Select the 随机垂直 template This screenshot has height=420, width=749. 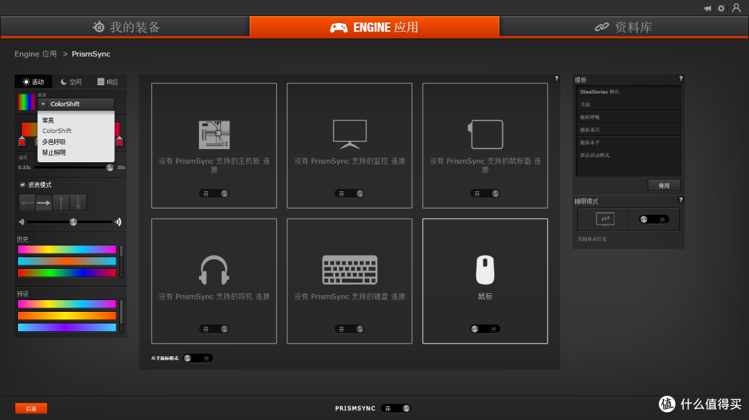(x=628, y=130)
